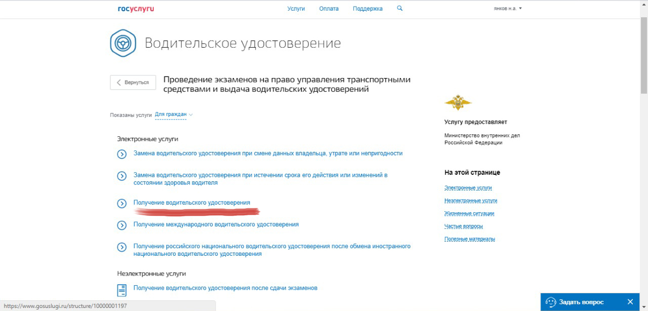This screenshot has height=311, width=648.
Task: Click the document icon for non-electronic service
Action: point(121,290)
